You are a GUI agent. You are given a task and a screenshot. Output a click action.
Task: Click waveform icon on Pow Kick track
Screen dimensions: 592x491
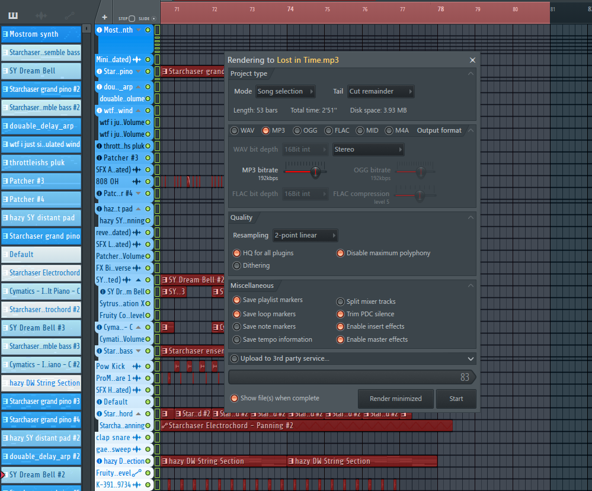[137, 366]
